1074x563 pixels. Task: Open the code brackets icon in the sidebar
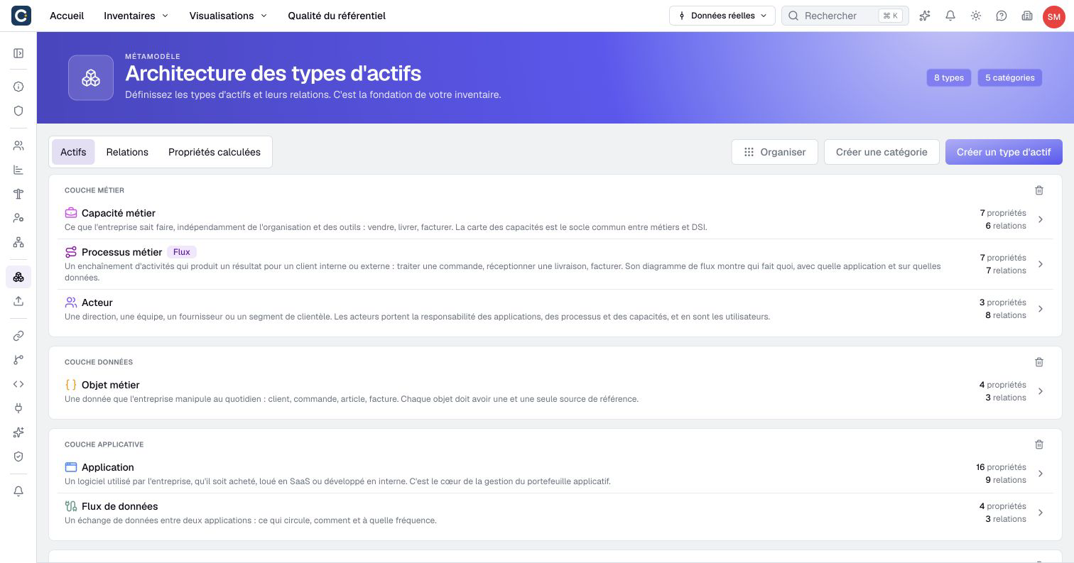[18, 384]
